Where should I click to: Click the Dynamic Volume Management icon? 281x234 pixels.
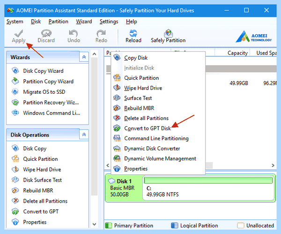[x=117, y=159]
